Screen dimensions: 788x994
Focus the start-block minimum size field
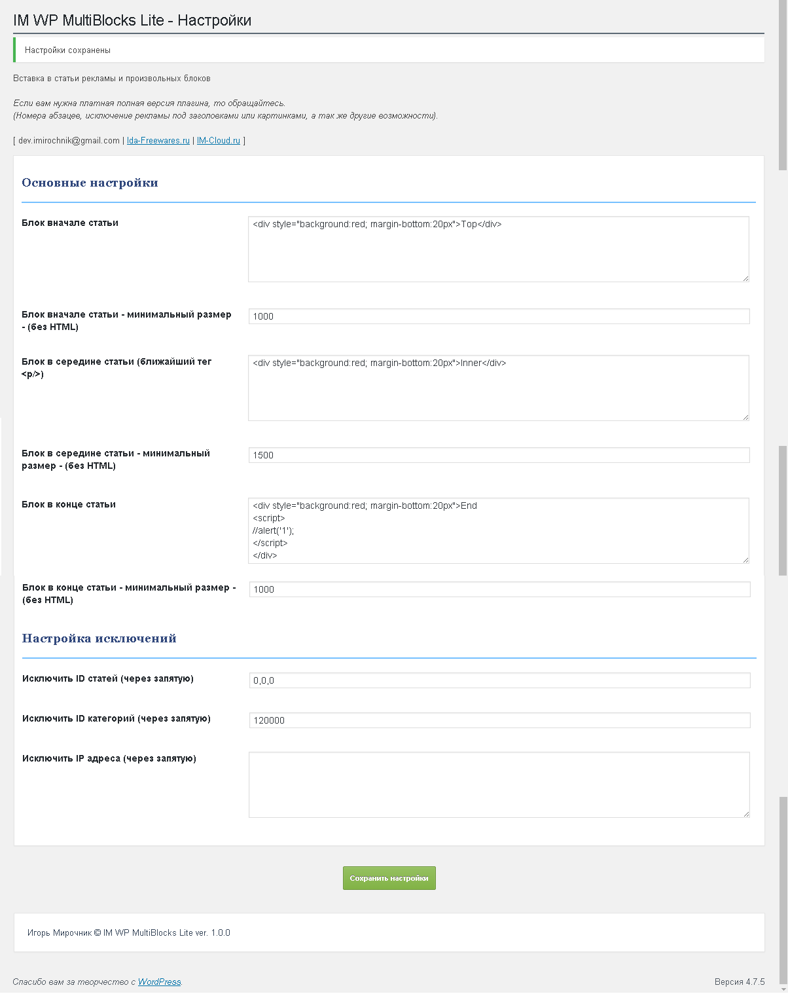tap(498, 316)
